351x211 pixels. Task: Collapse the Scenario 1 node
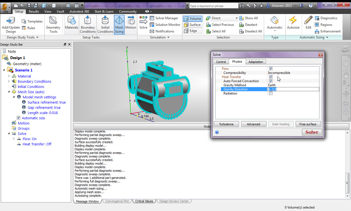(x=4, y=70)
